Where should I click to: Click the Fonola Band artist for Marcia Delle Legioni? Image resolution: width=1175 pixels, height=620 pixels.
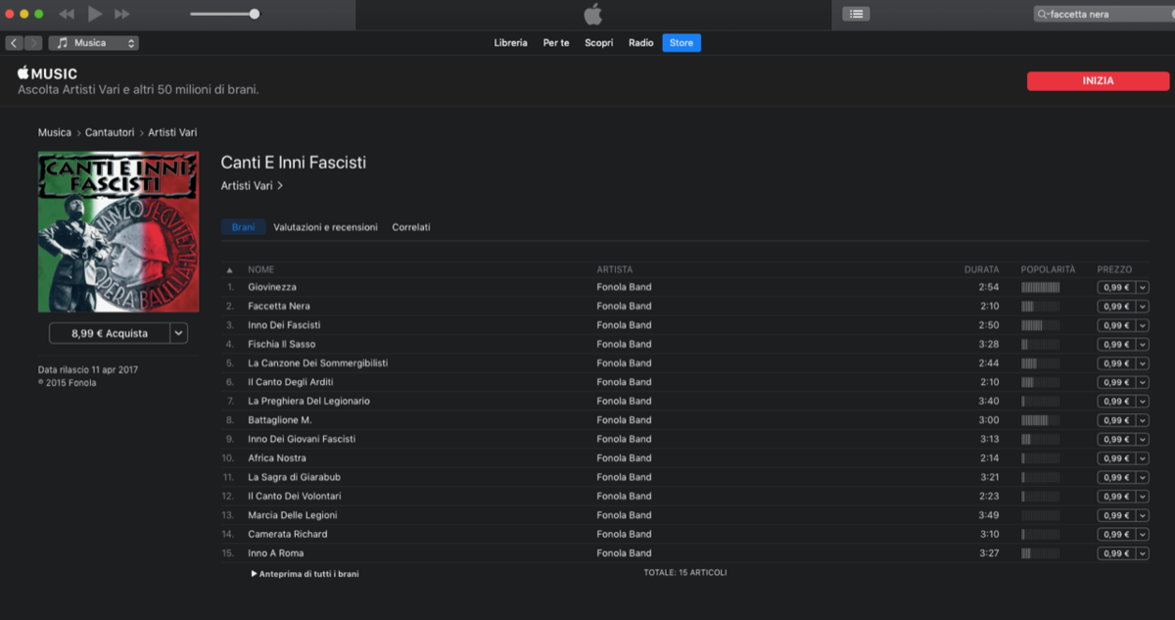(x=624, y=515)
